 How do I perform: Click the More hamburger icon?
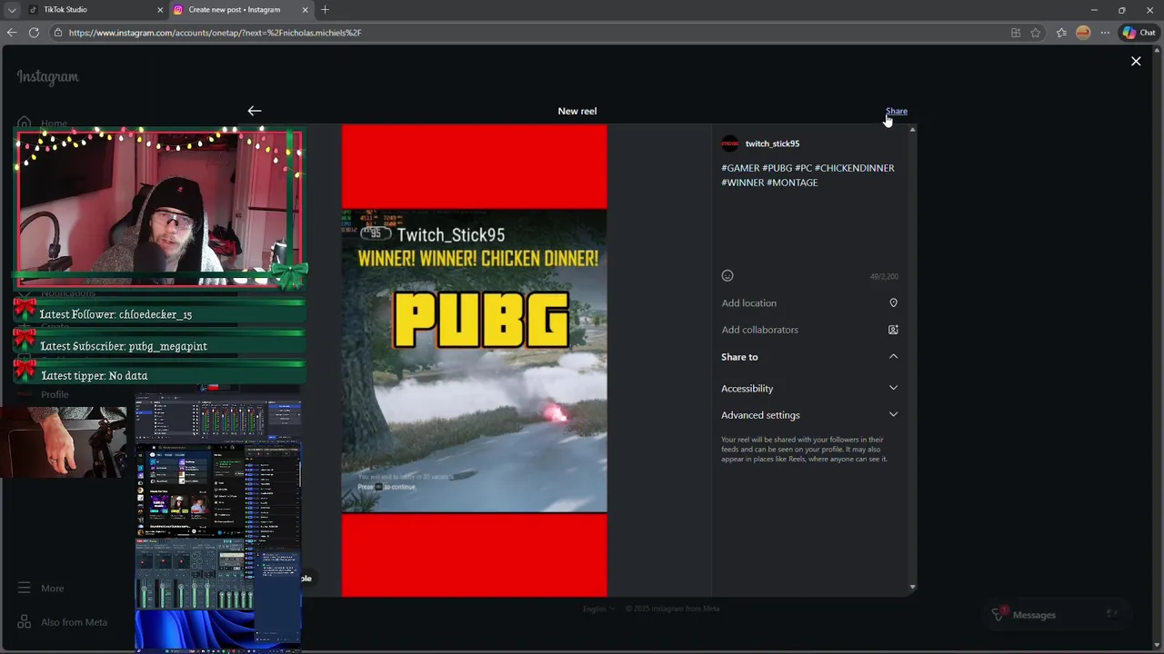(25, 589)
